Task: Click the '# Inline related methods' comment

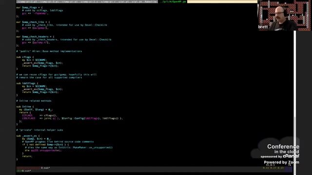Action: point(34,101)
